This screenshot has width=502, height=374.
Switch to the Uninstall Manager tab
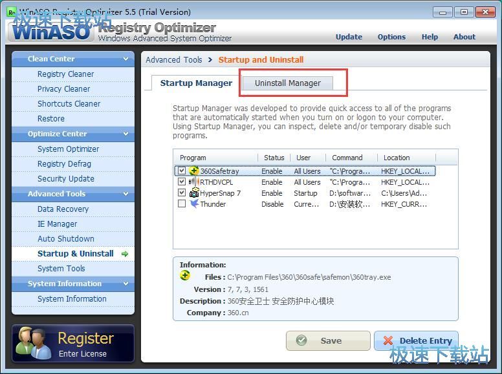[x=287, y=83]
